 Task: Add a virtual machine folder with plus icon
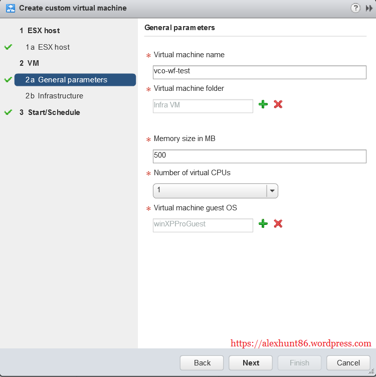pyautogui.click(x=263, y=104)
